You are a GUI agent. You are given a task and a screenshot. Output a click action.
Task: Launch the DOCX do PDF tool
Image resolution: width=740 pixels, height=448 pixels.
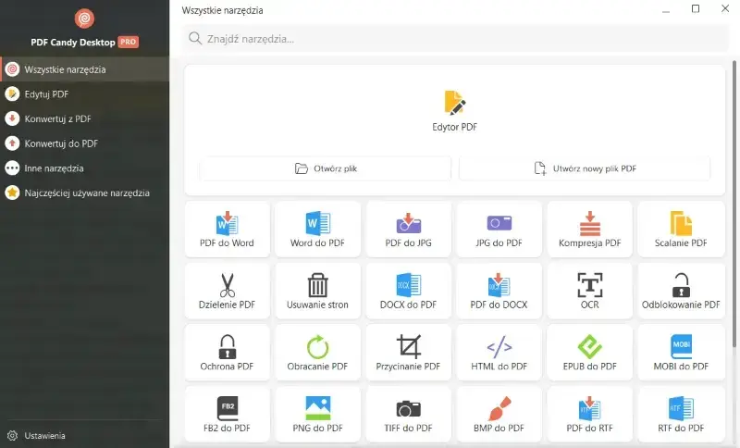(408, 291)
